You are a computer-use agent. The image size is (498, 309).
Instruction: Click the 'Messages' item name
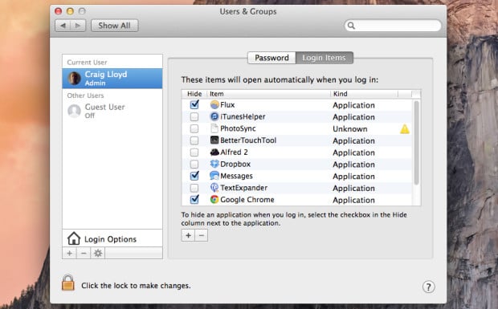point(237,176)
